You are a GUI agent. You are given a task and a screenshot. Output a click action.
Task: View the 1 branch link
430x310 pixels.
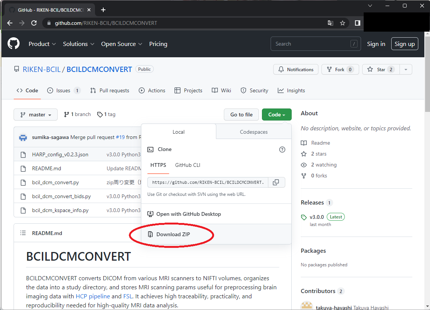click(77, 114)
